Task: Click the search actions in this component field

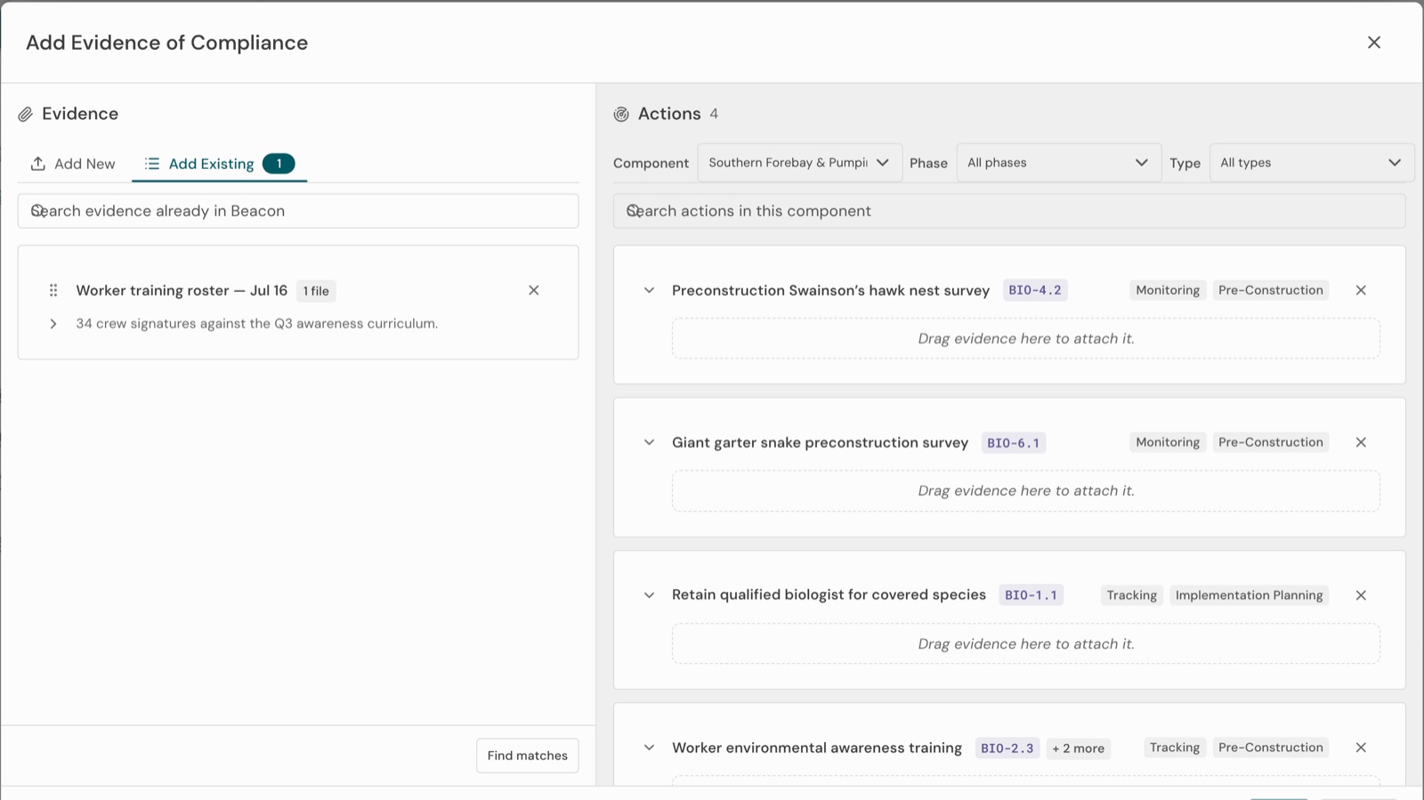Action: pos(1009,211)
